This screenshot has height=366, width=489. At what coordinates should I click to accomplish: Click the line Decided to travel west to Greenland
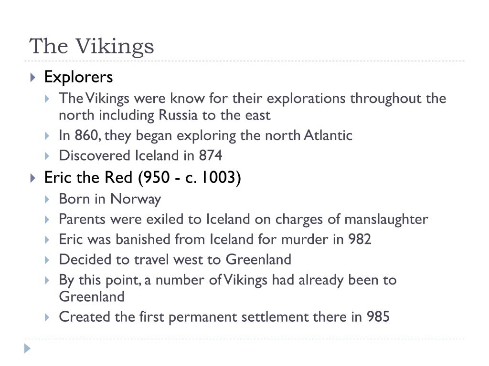175,259
